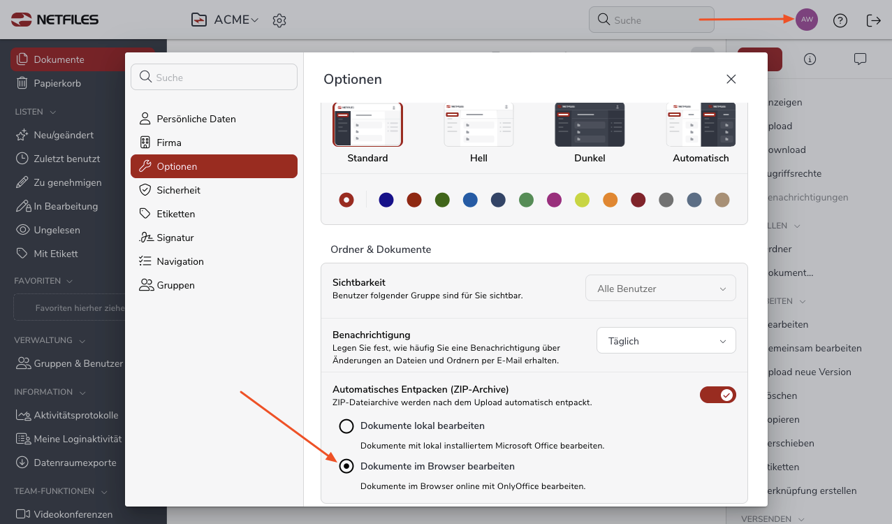This screenshot has width=892, height=524.
Task: Open the comments speech bubble panel
Action: click(x=860, y=59)
